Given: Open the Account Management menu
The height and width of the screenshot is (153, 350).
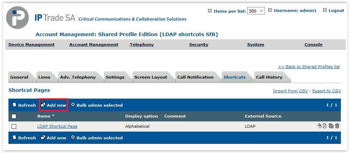Looking at the screenshot, I should [94, 45].
